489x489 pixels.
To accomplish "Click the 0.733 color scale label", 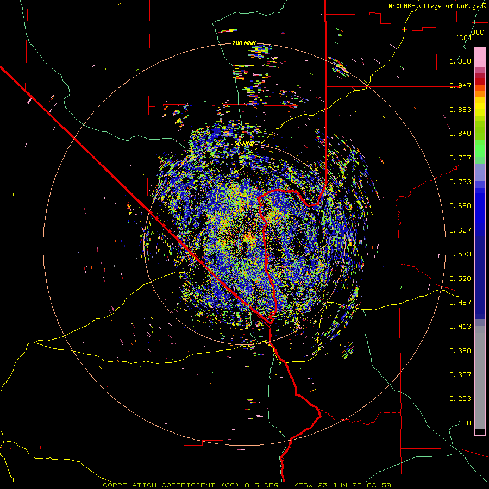I will click(x=460, y=182).
